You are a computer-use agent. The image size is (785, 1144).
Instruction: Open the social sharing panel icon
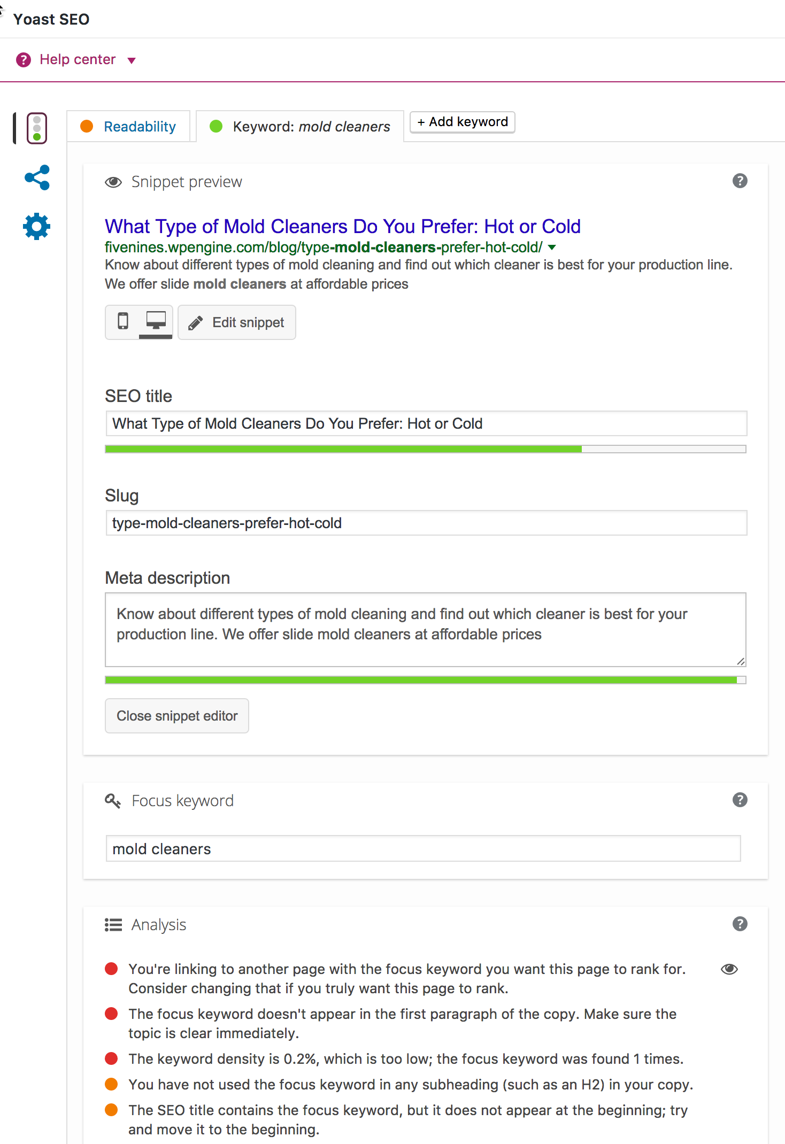36,177
